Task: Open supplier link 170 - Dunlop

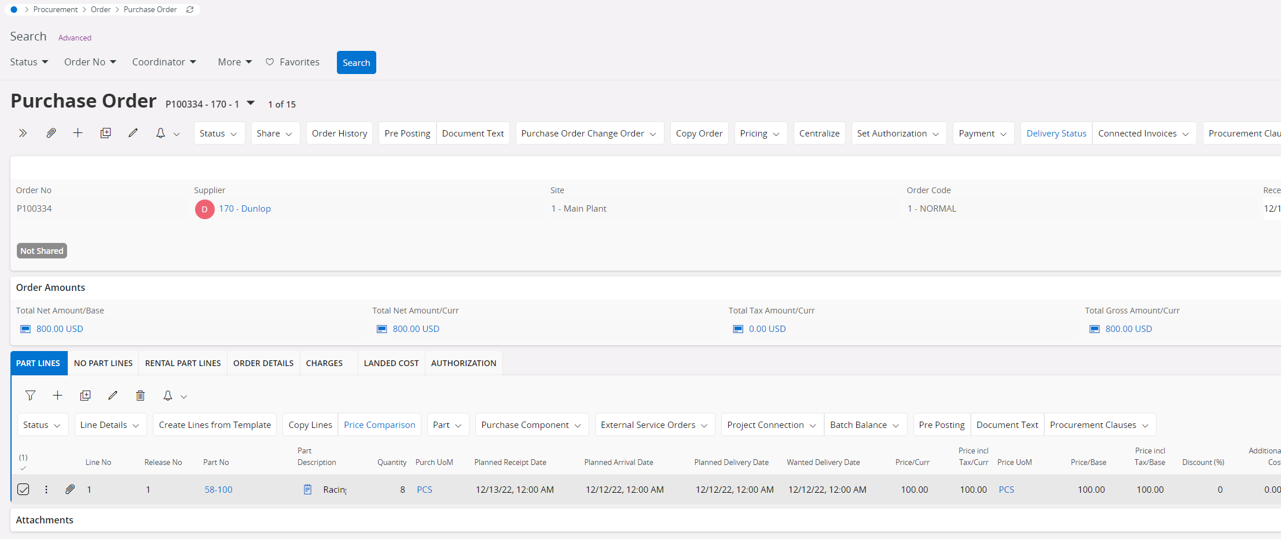Action: point(245,209)
